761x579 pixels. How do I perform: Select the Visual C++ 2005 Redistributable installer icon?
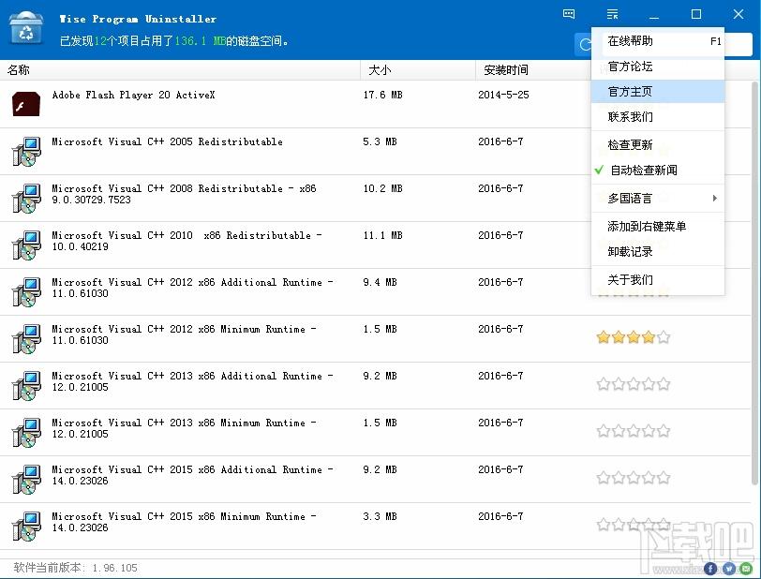(x=26, y=151)
